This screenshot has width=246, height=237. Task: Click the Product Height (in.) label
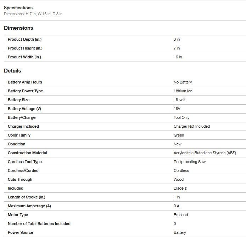pos(25,48)
